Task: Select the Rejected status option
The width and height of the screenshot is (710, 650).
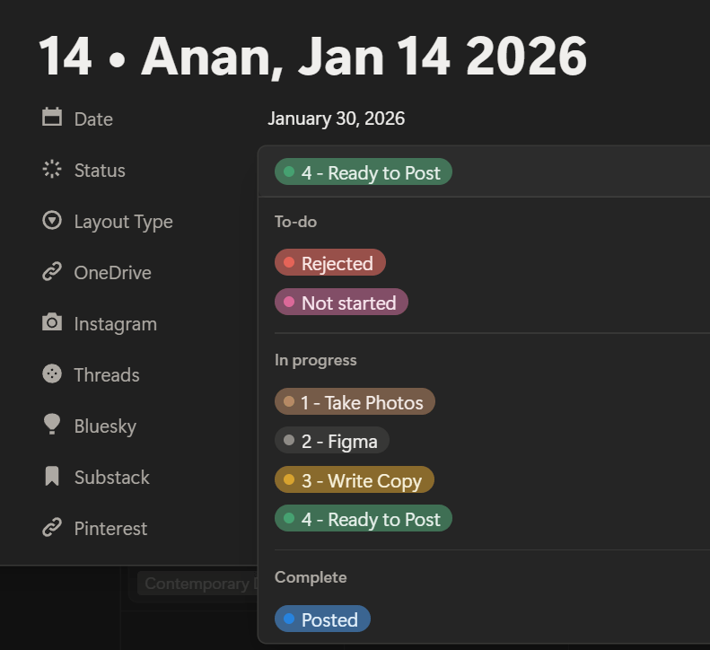Action: tap(329, 263)
